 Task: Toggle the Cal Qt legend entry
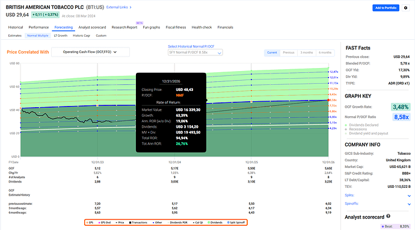coord(197,223)
